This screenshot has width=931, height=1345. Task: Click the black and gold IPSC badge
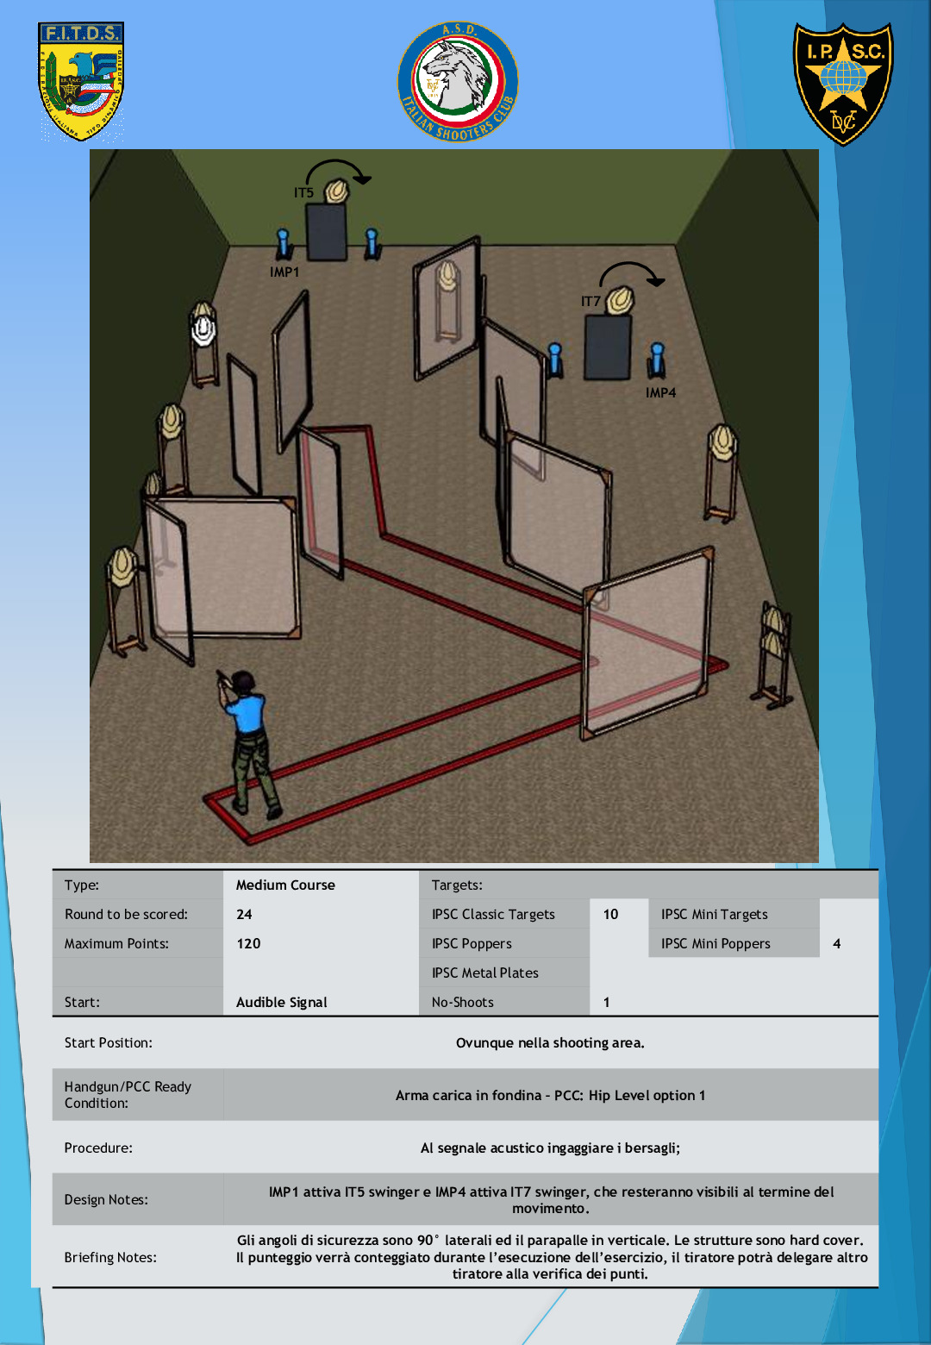pos(843,84)
